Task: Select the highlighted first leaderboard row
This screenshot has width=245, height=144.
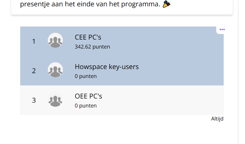Action: tap(122, 41)
